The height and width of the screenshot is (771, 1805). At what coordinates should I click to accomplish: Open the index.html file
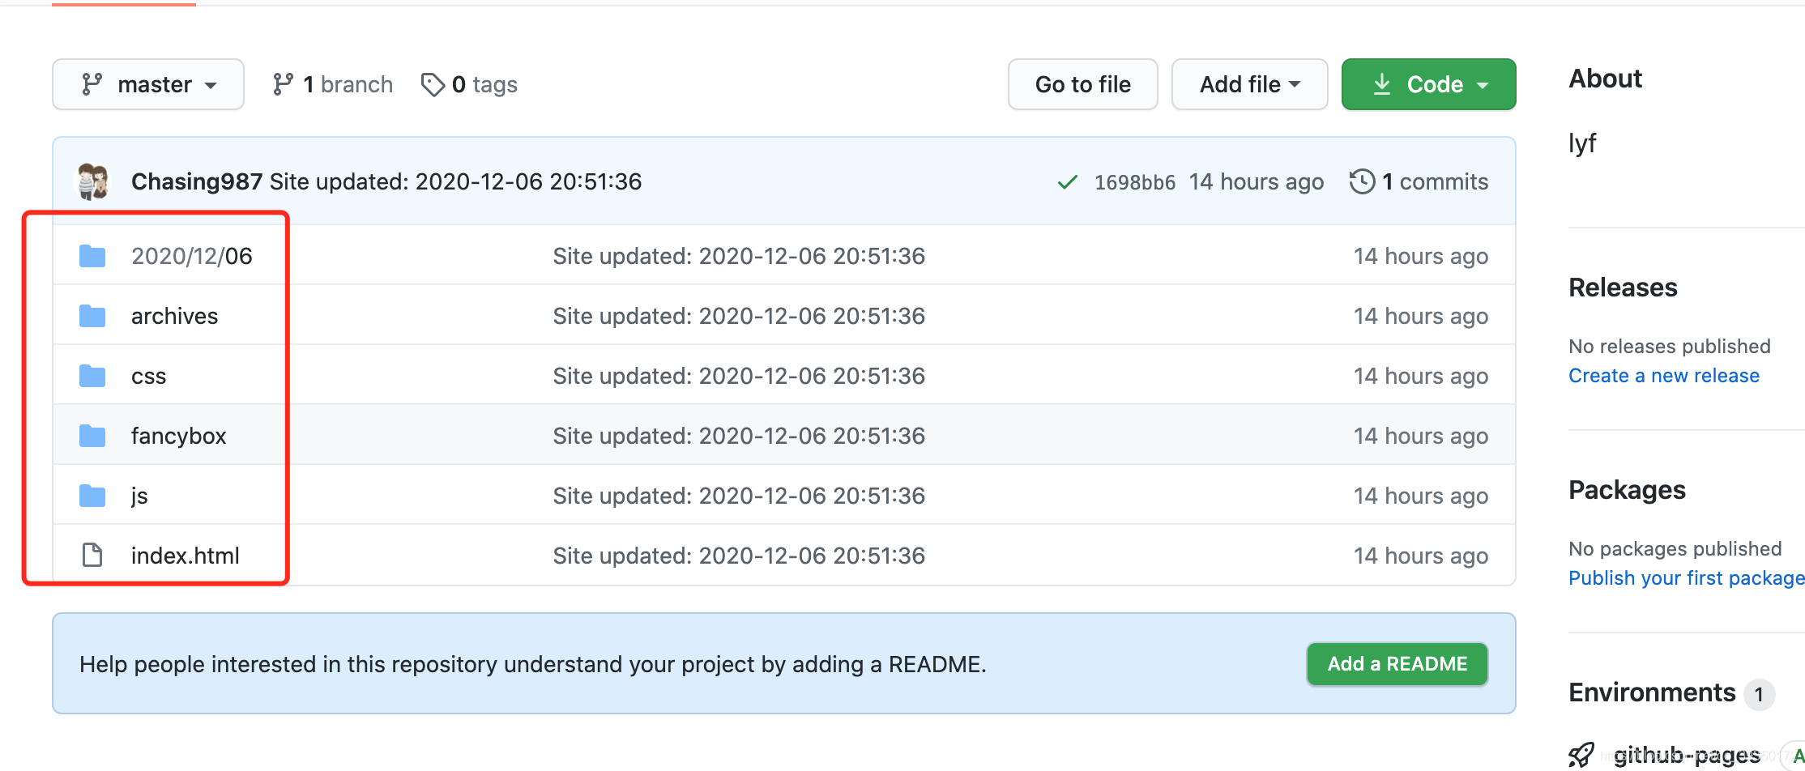click(x=185, y=556)
